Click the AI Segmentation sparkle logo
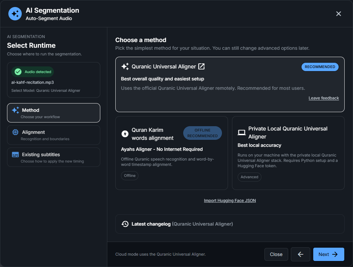The height and width of the screenshot is (267, 353). coord(15,14)
